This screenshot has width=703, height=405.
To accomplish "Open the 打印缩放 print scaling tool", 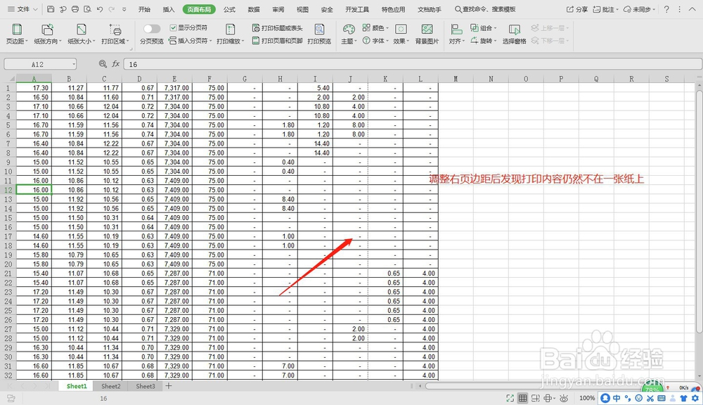I will [230, 34].
